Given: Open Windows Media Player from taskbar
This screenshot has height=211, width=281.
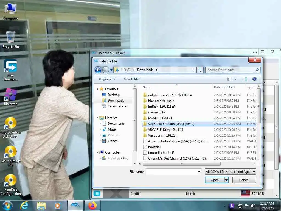Looking at the screenshot, I should [x=58, y=206].
